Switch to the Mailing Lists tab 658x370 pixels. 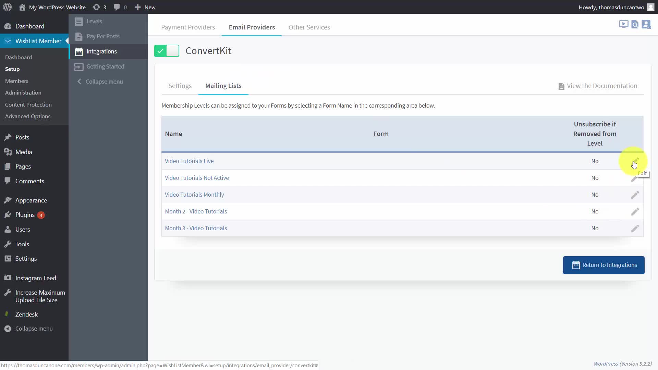(x=223, y=86)
